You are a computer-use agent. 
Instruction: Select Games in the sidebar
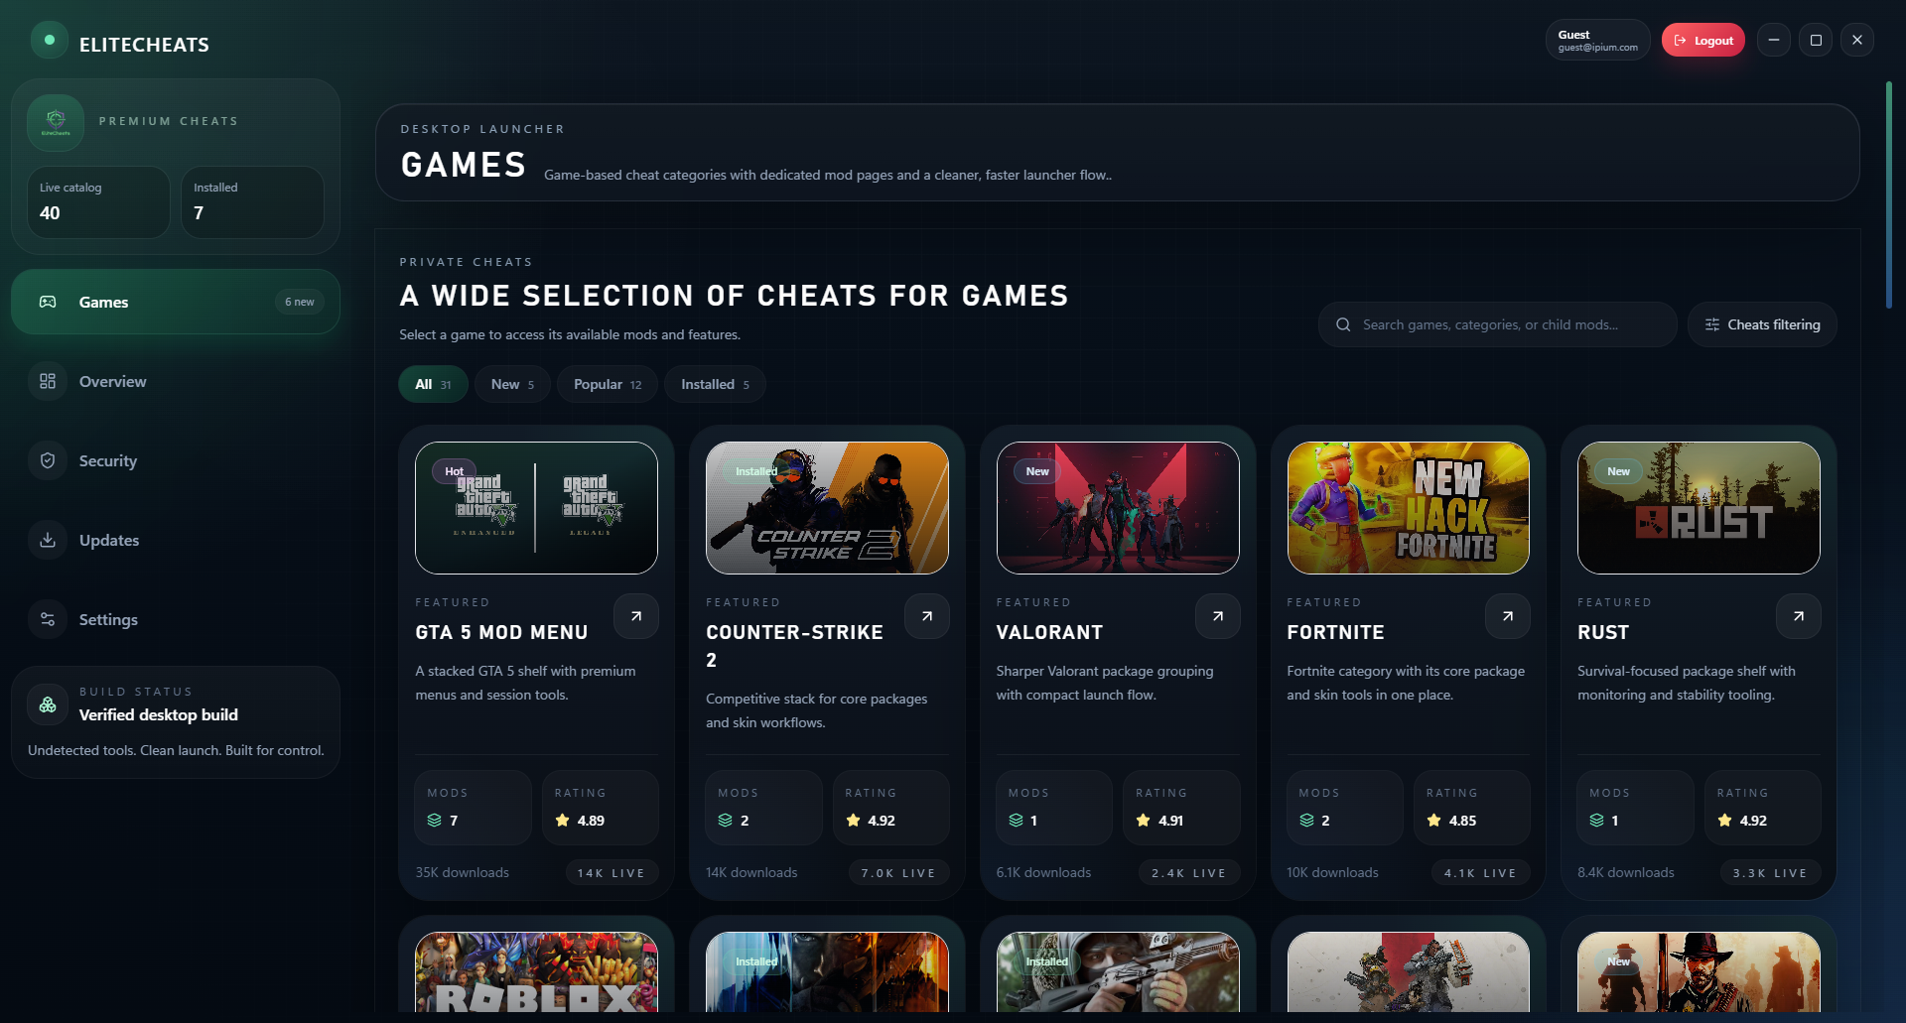click(x=176, y=302)
